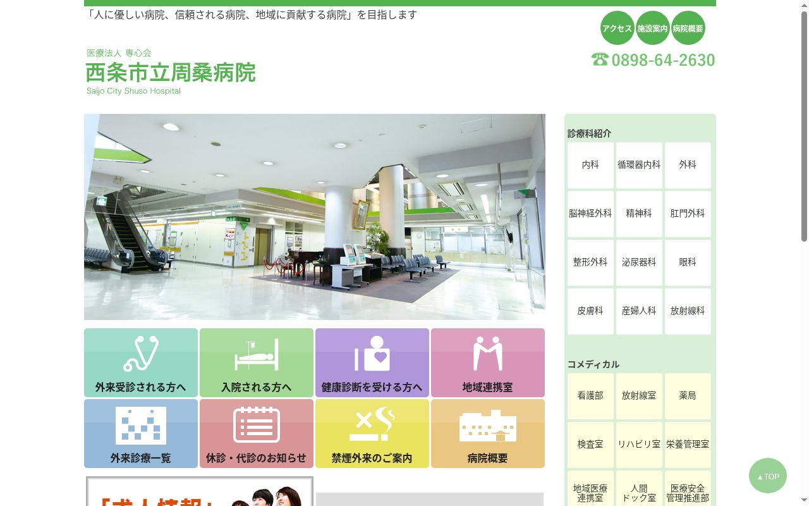Select the 精神科 department tile

coord(639,214)
